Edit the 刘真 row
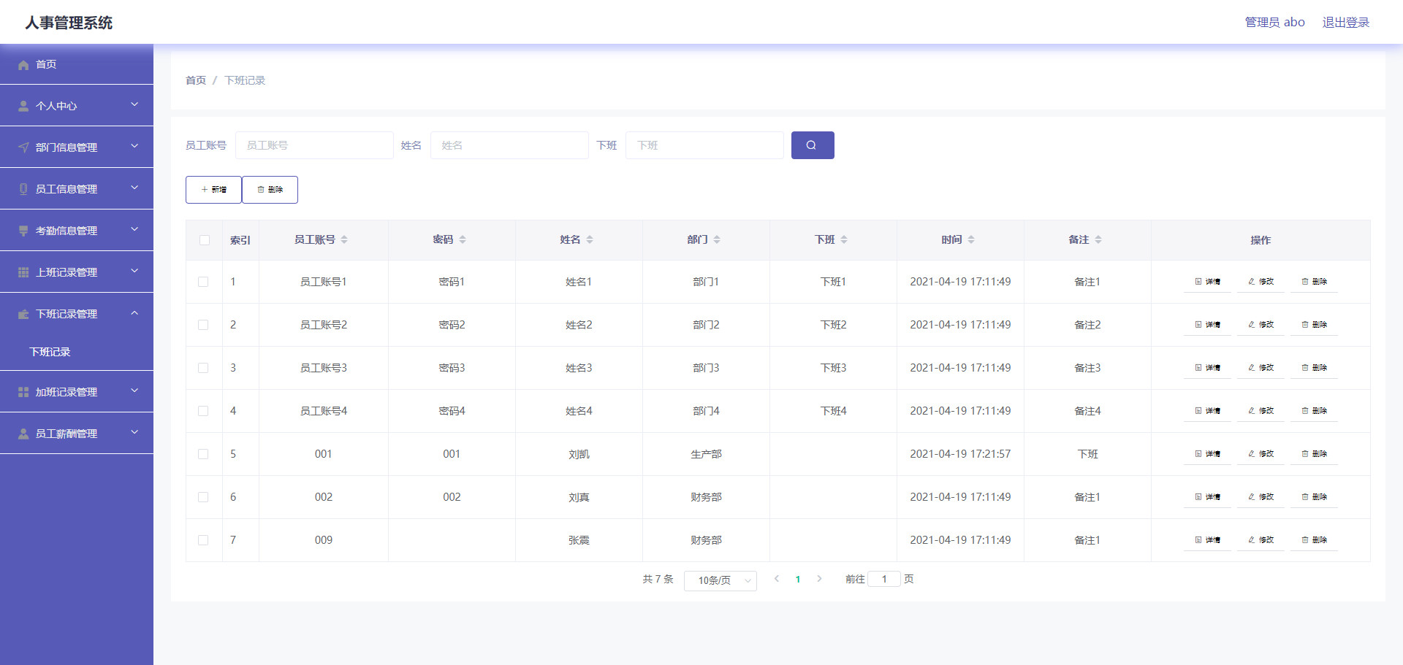Viewport: 1403px width, 665px height. coord(1261,497)
